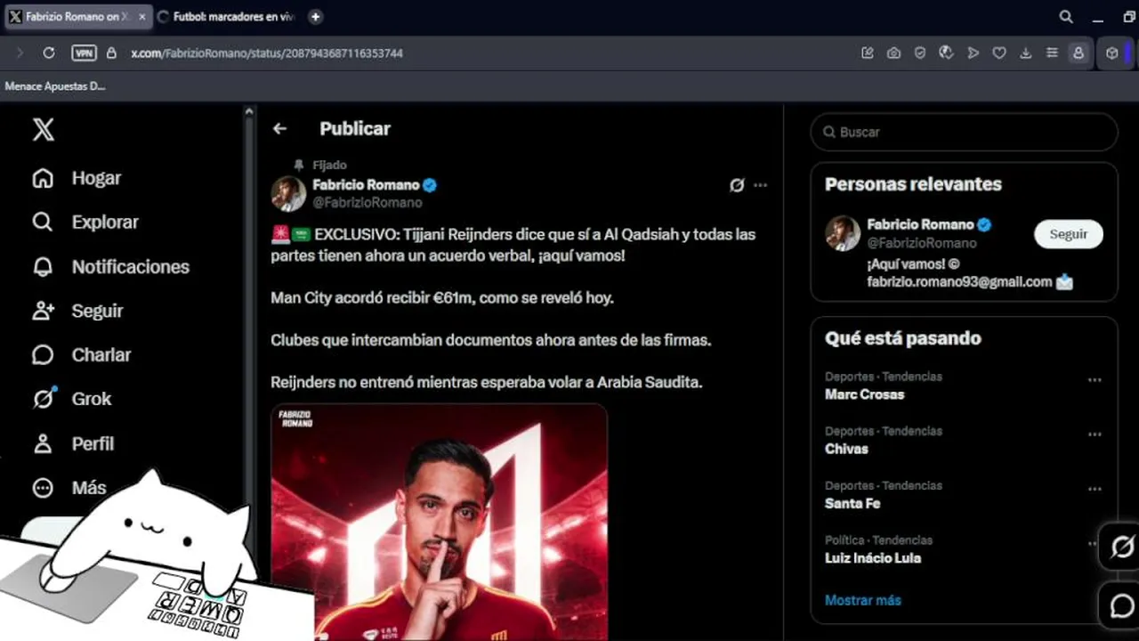Open the floating Grok button at right edge

coord(1122,546)
